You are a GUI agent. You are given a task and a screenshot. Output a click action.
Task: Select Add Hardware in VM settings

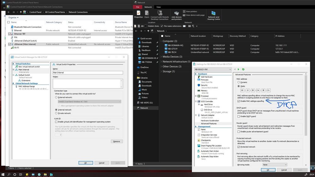pos(207,77)
